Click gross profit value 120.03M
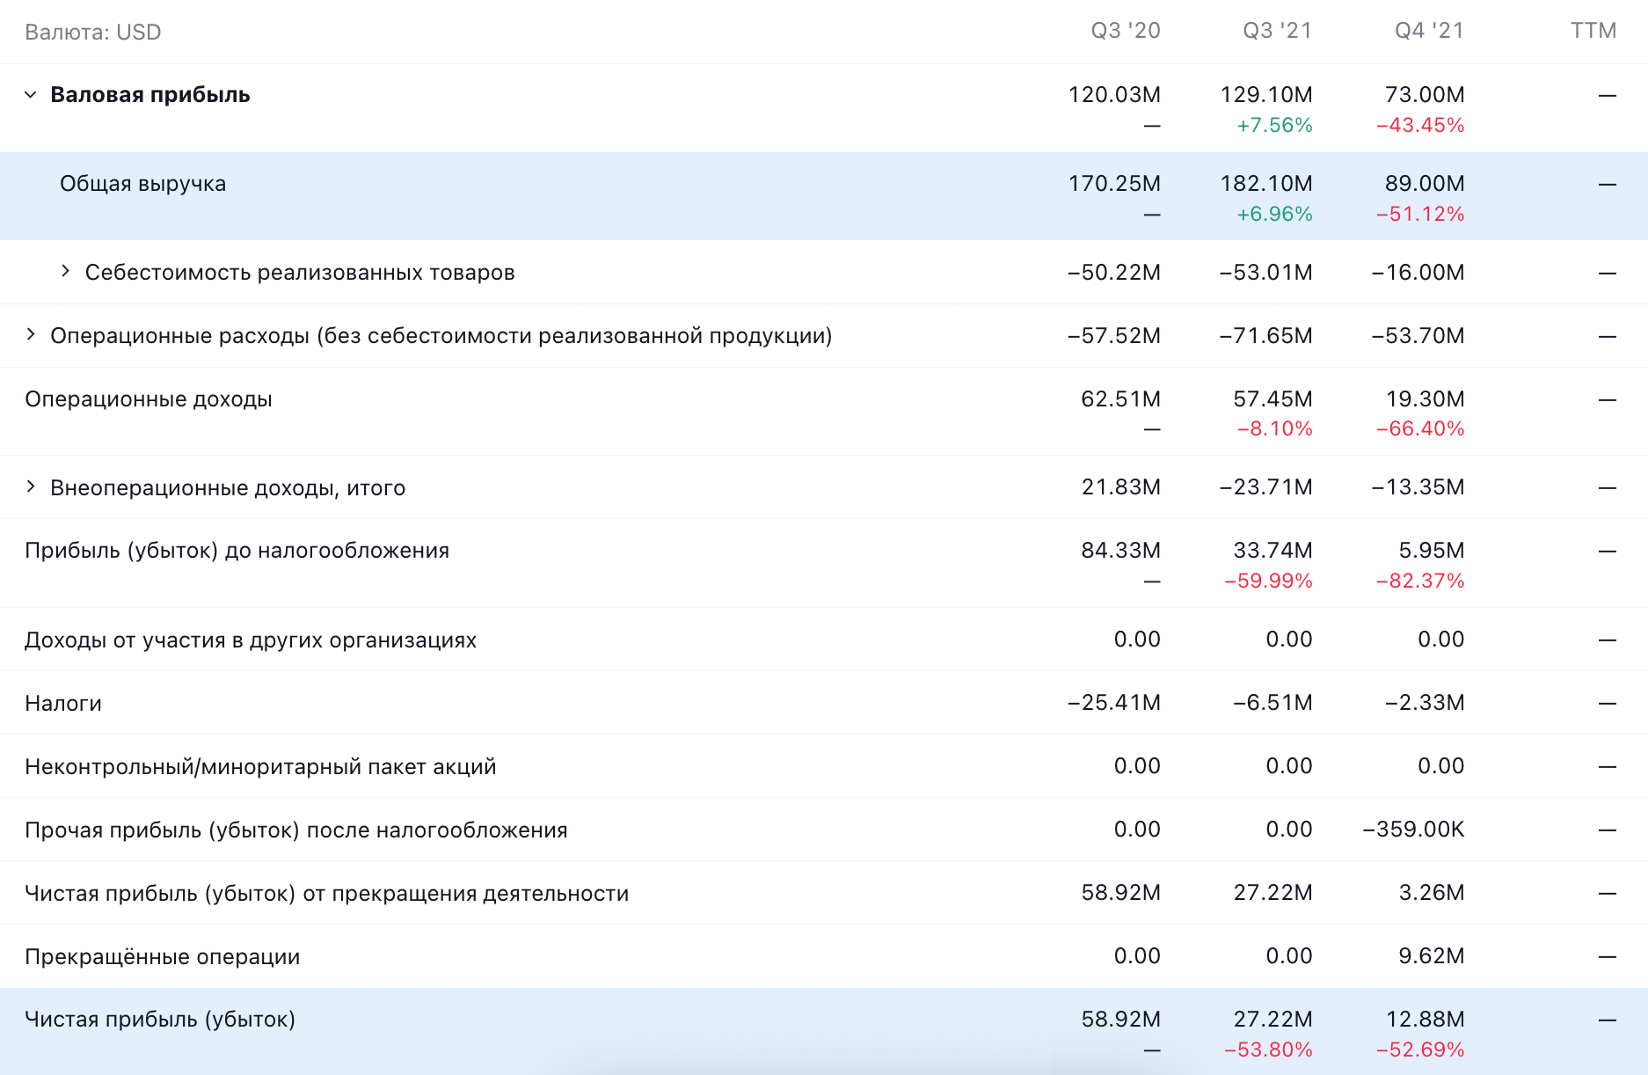The width and height of the screenshot is (1648, 1075). click(x=1114, y=95)
